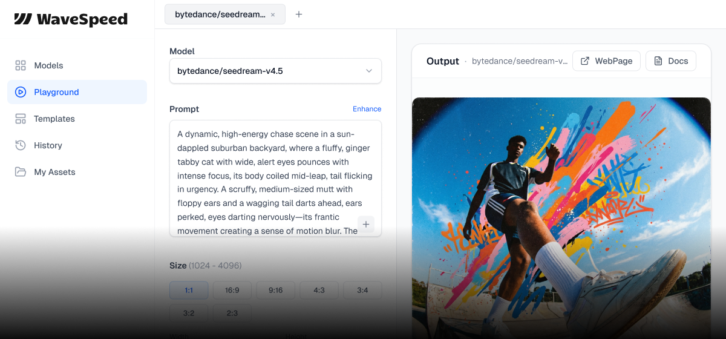Open Models via its grid icon
The height and width of the screenshot is (339, 726).
tap(21, 65)
